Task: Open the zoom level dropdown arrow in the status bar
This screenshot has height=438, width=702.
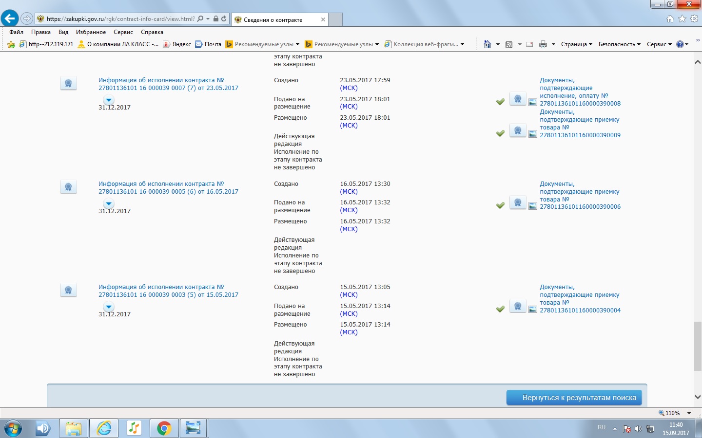Action: click(x=689, y=413)
